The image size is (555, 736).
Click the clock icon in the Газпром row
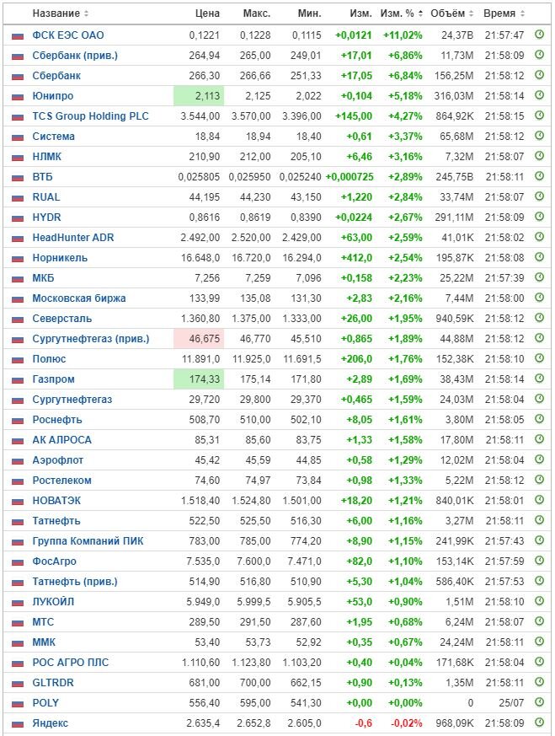point(540,378)
